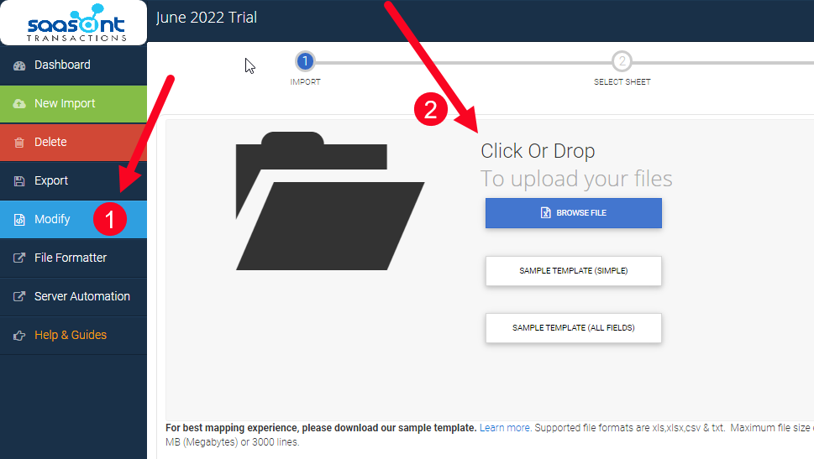This screenshot has width=814, height=459.
Task: Open the Dashboard menu item
Action: pyautogui.click(x=62, y=65)
